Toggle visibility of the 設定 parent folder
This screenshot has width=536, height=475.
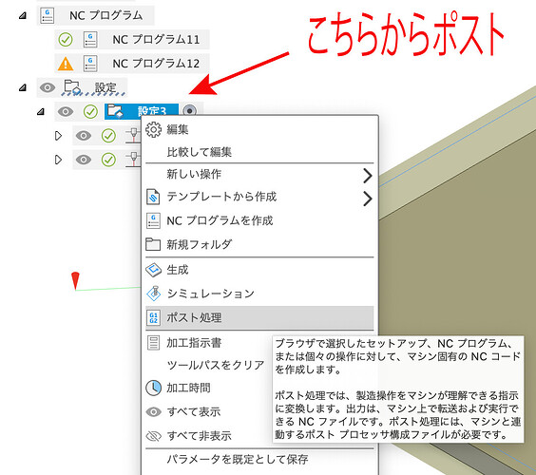click(48, 87)
